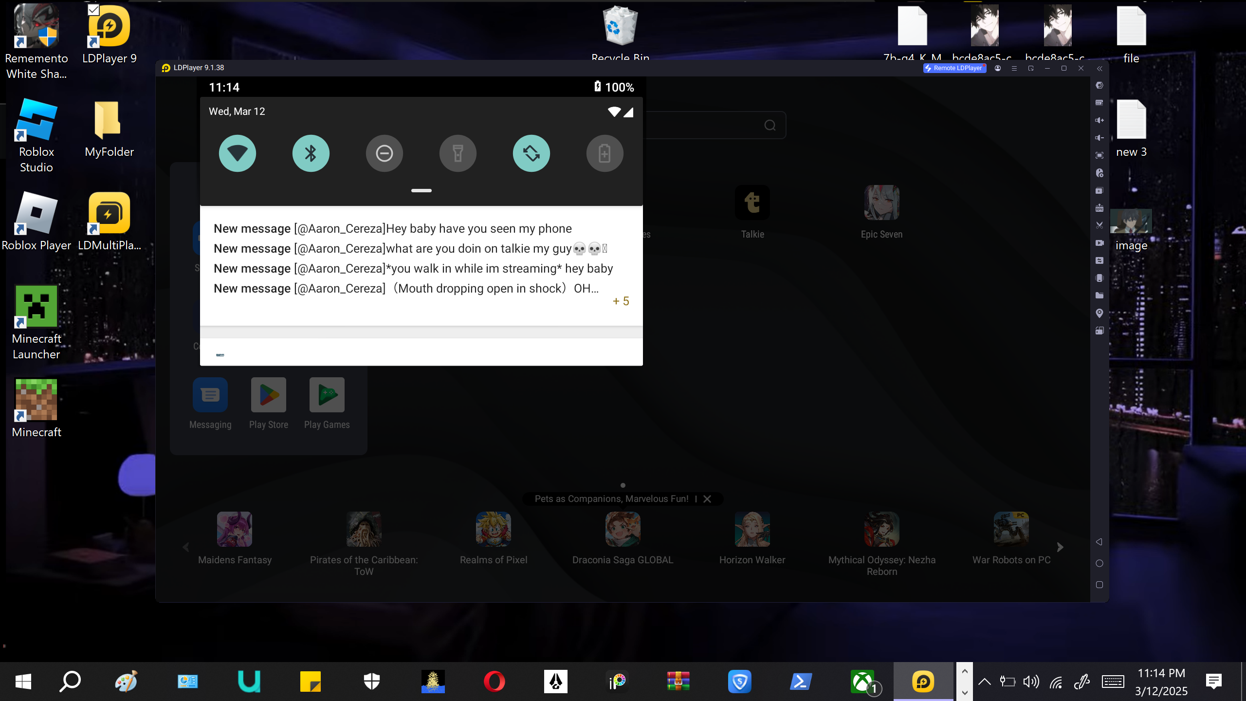
Task: Open the 'Pets as Companions, Marvelous Fun!' link
Action: pos(611,499)
